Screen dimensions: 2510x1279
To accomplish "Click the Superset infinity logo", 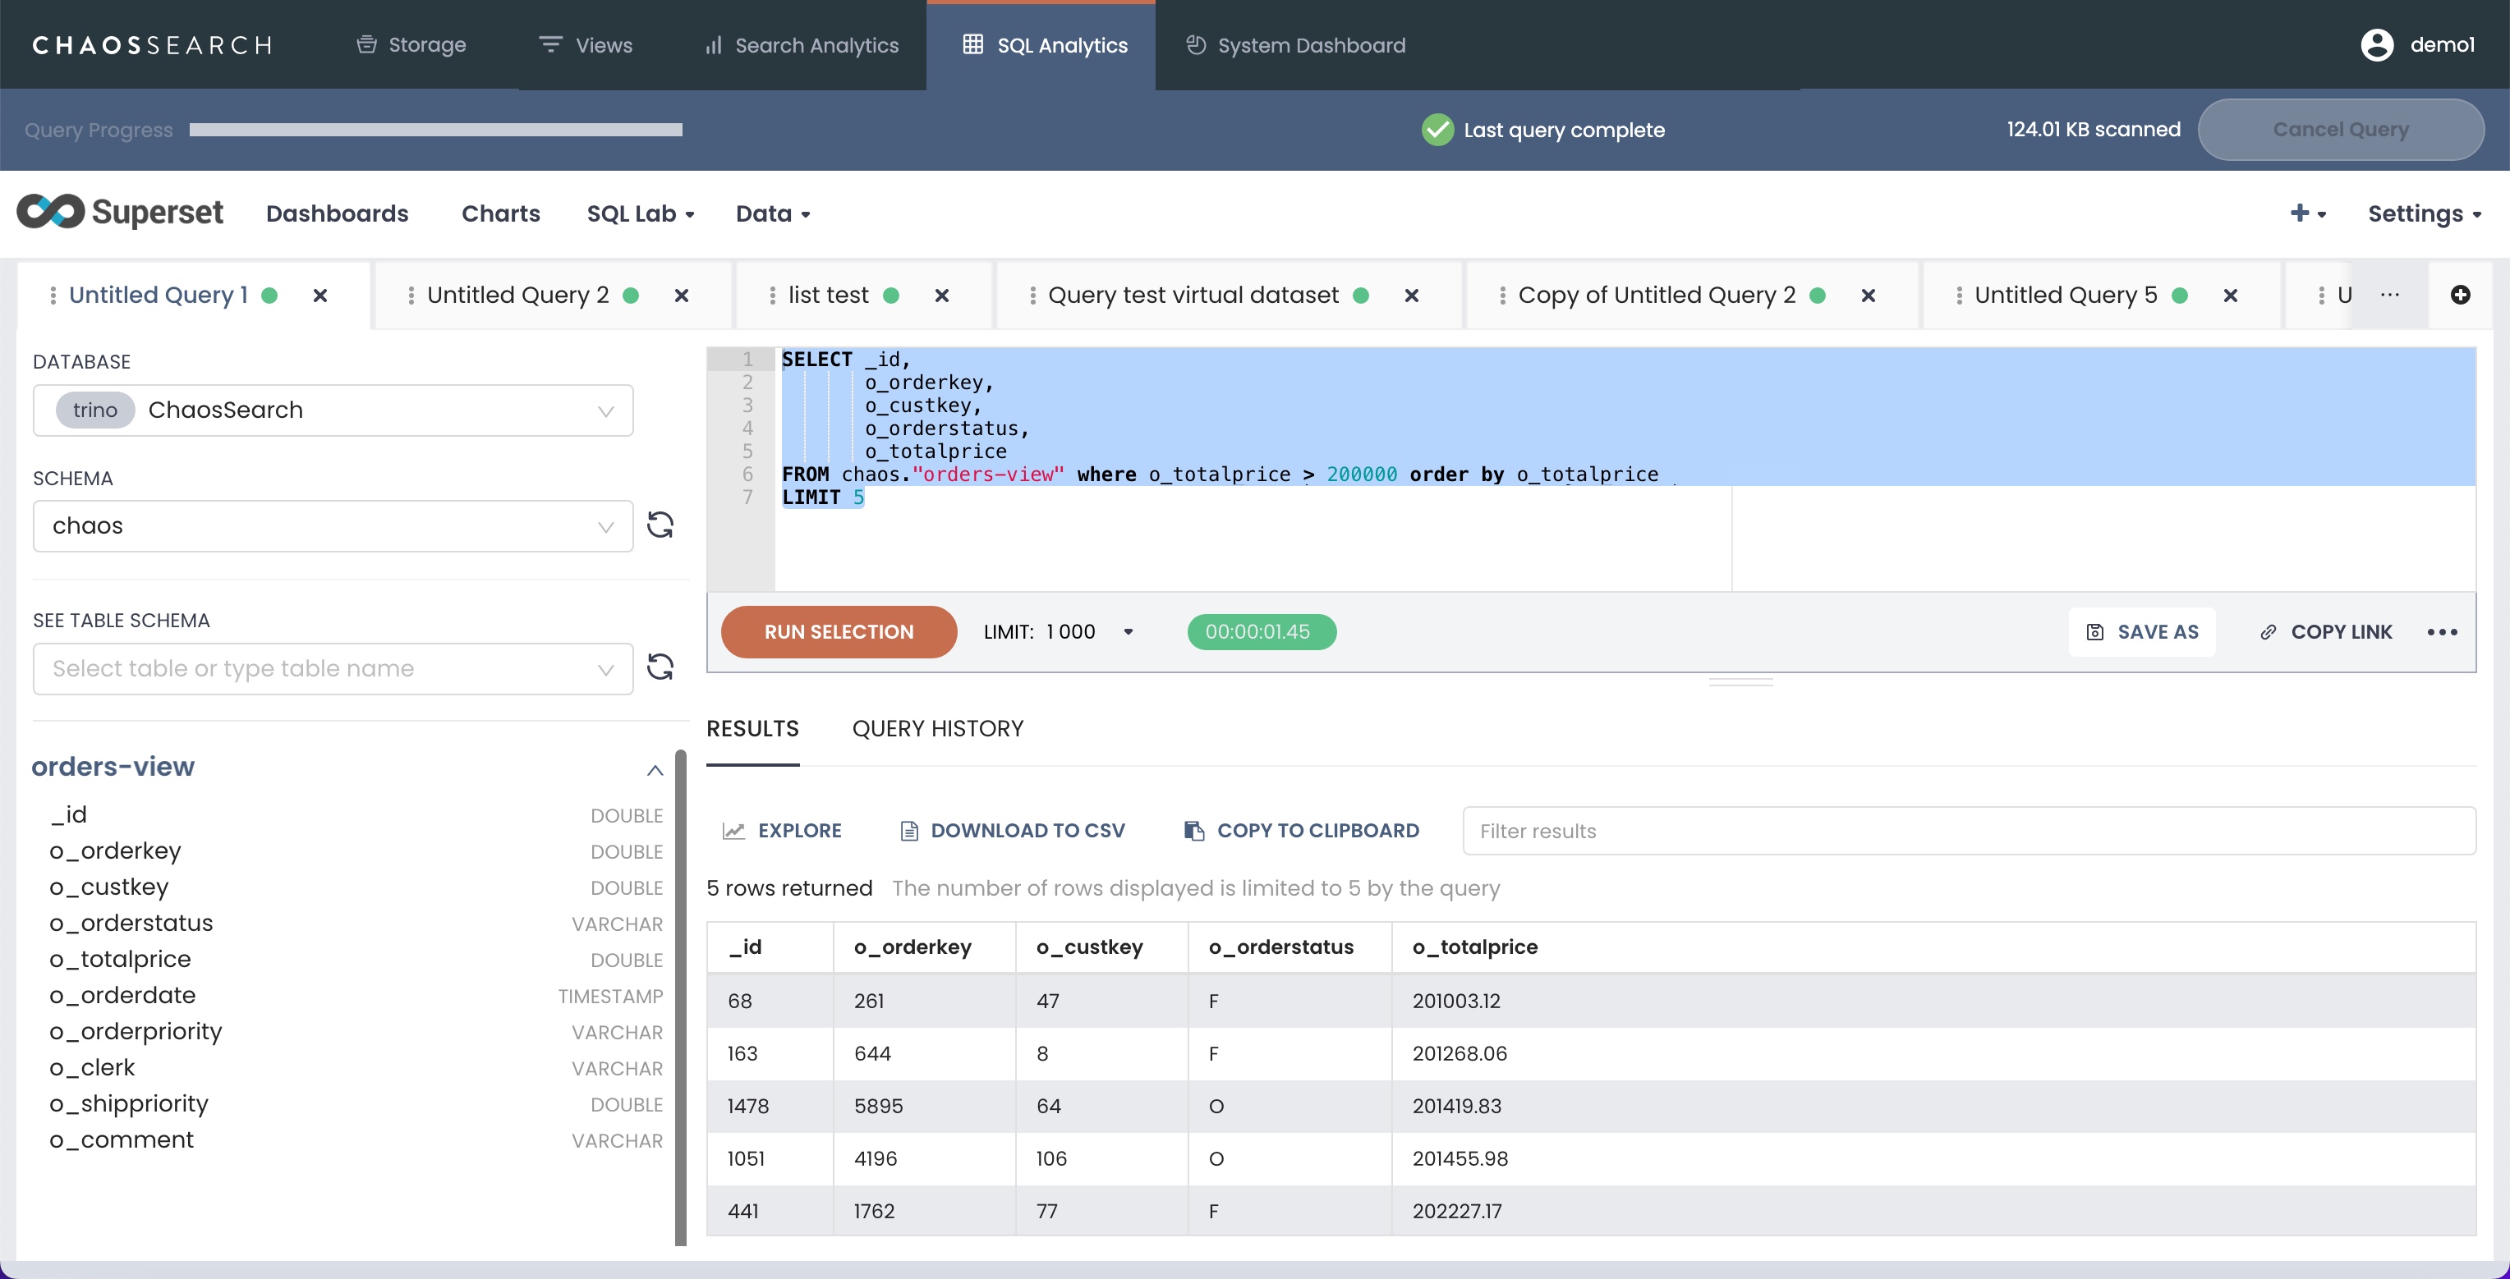I will click(52, 213).
